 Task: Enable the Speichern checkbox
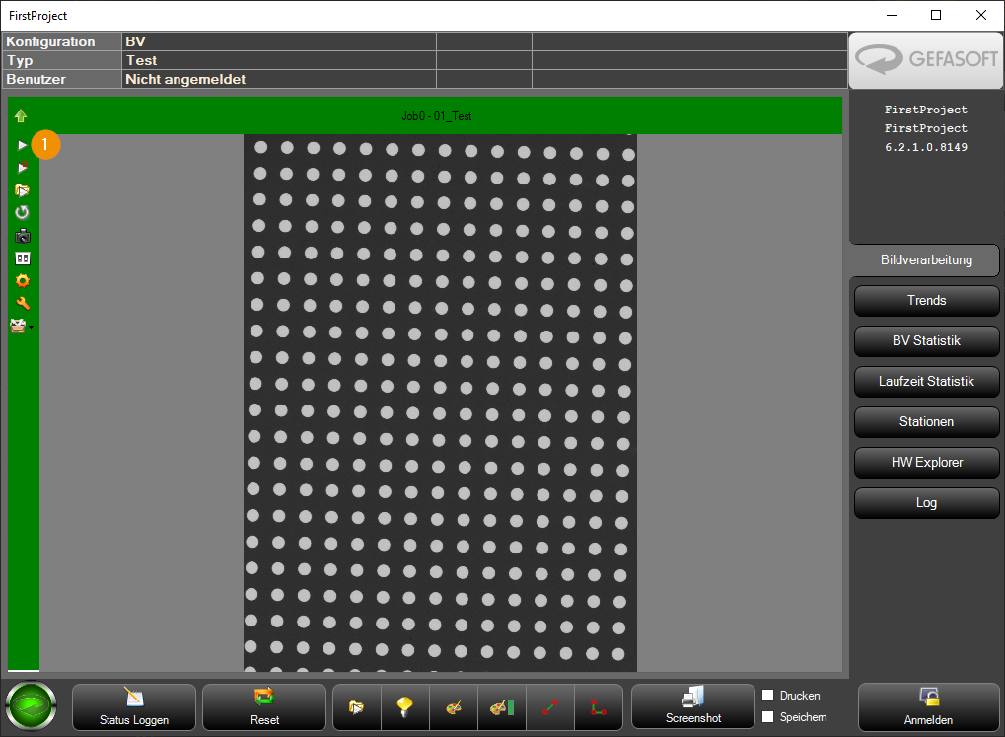point(768,717)
